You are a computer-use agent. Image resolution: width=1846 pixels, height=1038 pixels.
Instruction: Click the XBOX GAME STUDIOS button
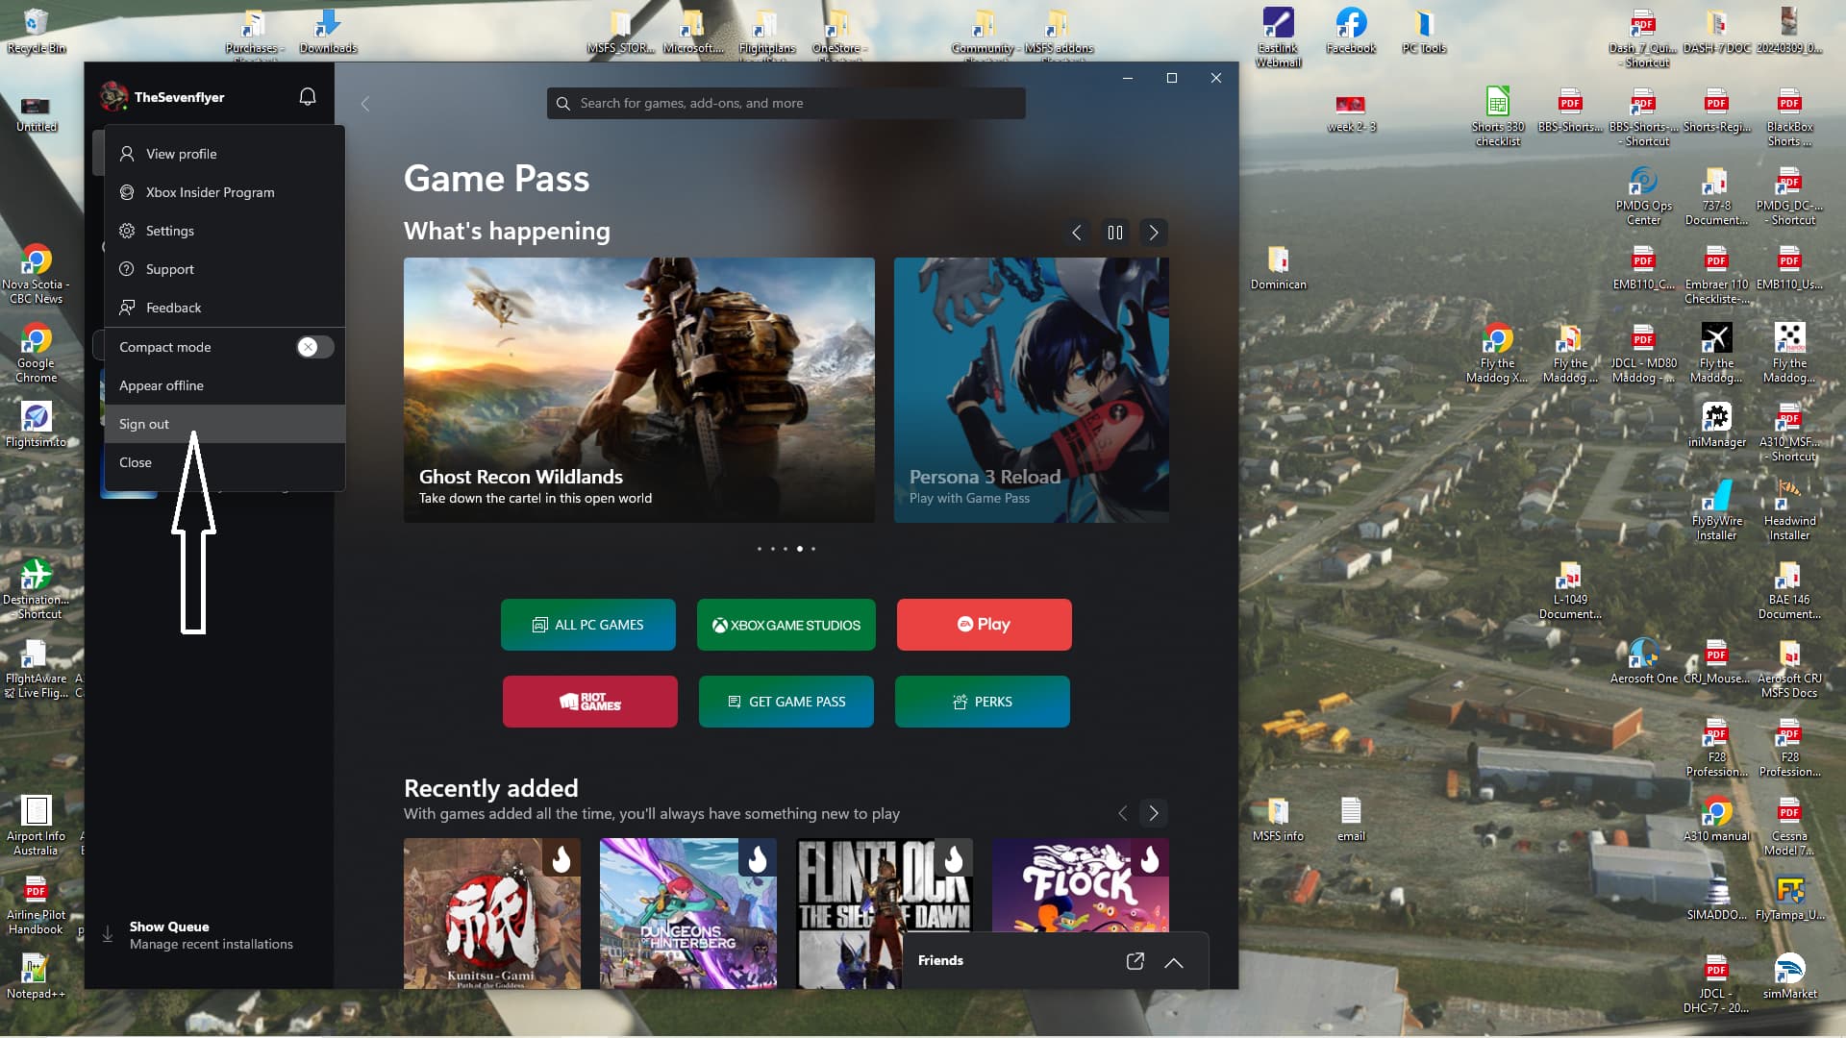click(x=786, y=625)
